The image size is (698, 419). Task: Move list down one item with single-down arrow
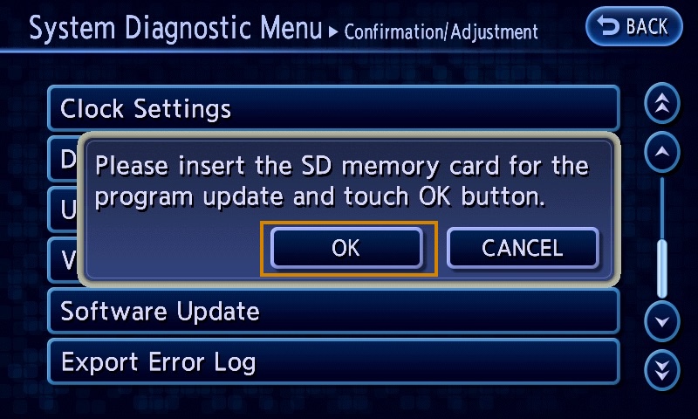pos(662,321)
